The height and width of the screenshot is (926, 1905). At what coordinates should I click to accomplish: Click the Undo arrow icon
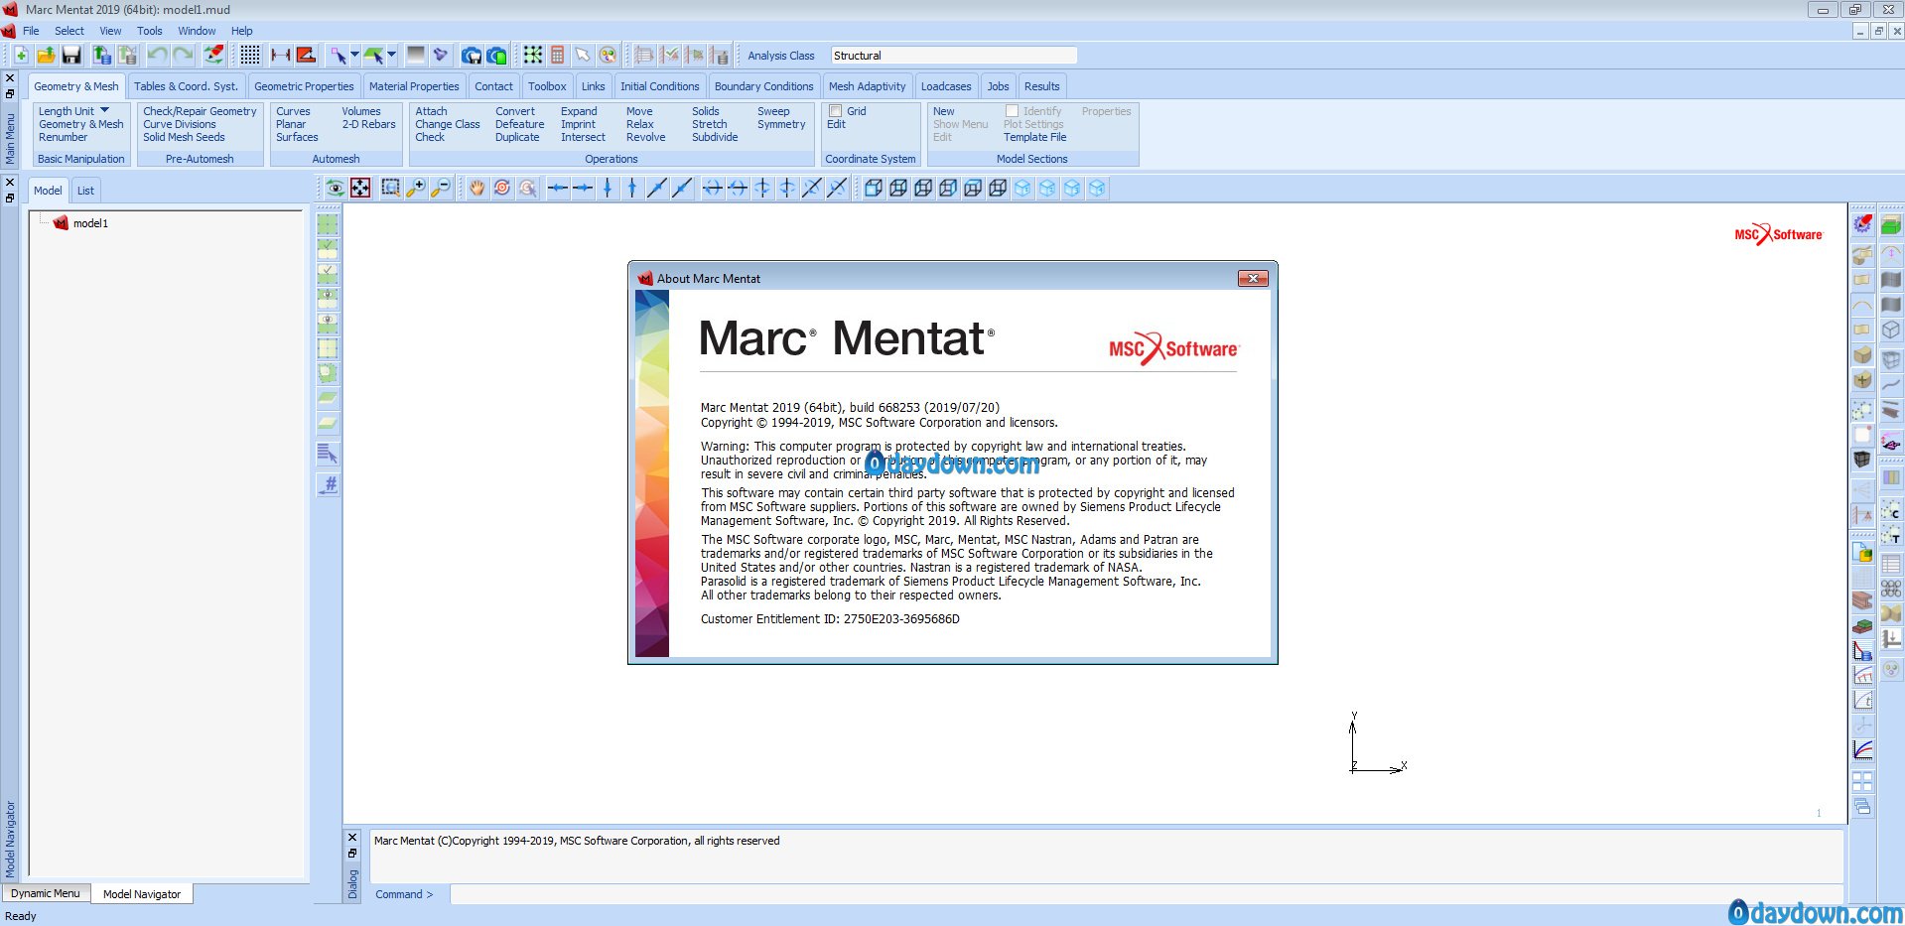point(157,55)
